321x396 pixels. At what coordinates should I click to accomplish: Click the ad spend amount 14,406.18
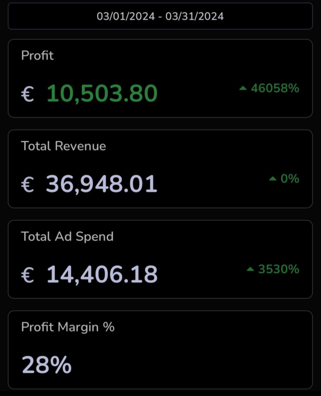click(x=102, y=275)
